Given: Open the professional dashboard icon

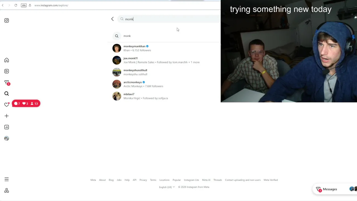Looking at the screenshot, I should point(7,127).
